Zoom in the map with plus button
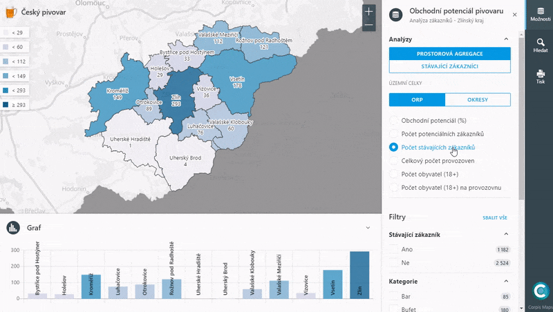Viewport: 553px width, 312px height. tap(368, 12)
